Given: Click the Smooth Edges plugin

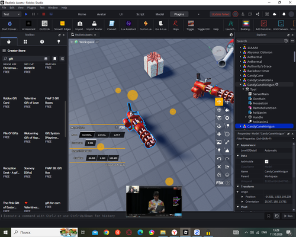Looking at the screenshot, I should coord(63,25).
